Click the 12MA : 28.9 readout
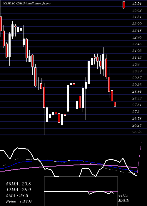 pos(18,190)
